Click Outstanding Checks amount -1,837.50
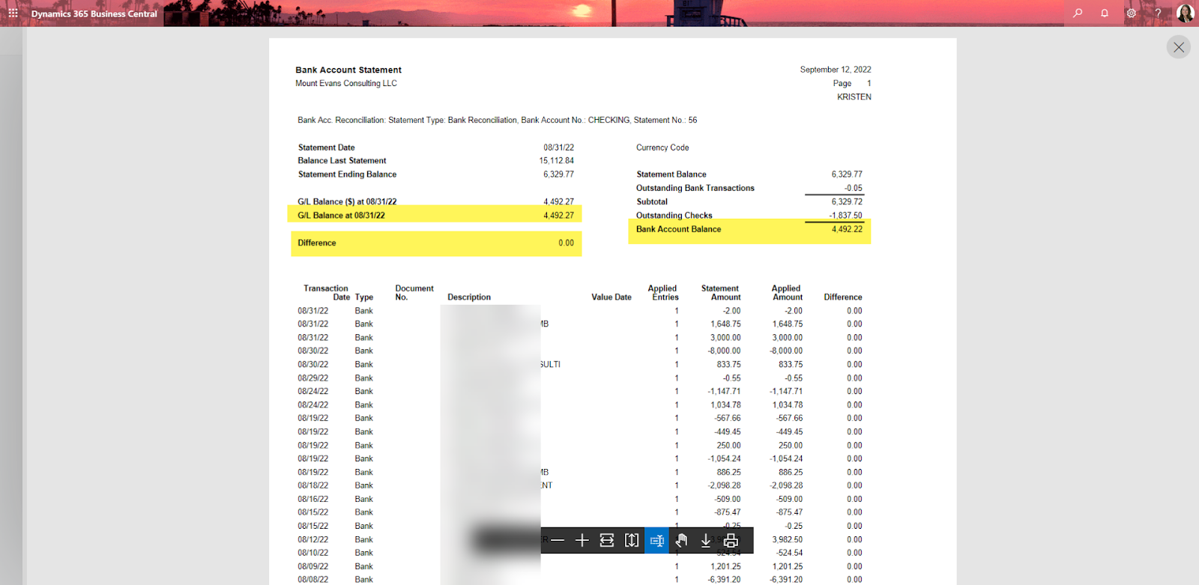 coord(845,215)
